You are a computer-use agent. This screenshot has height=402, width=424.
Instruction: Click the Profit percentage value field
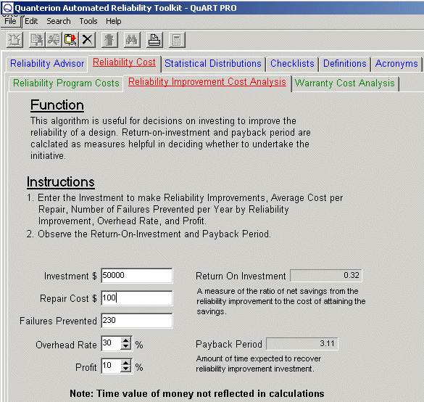point(111,366)
